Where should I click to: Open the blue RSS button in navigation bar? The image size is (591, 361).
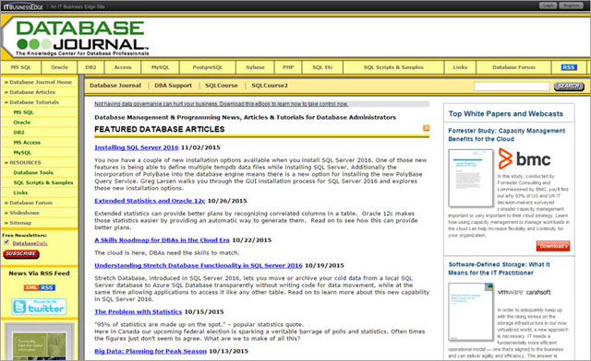click(x=569, y=67)
